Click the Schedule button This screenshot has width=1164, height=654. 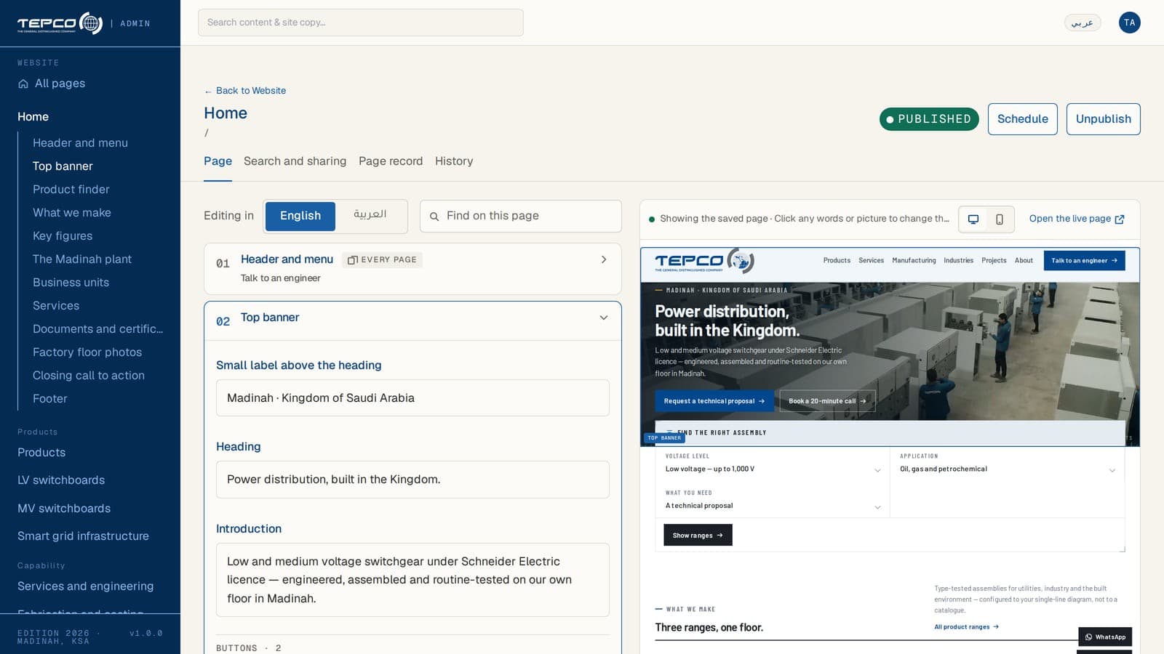coord(1022,119)
